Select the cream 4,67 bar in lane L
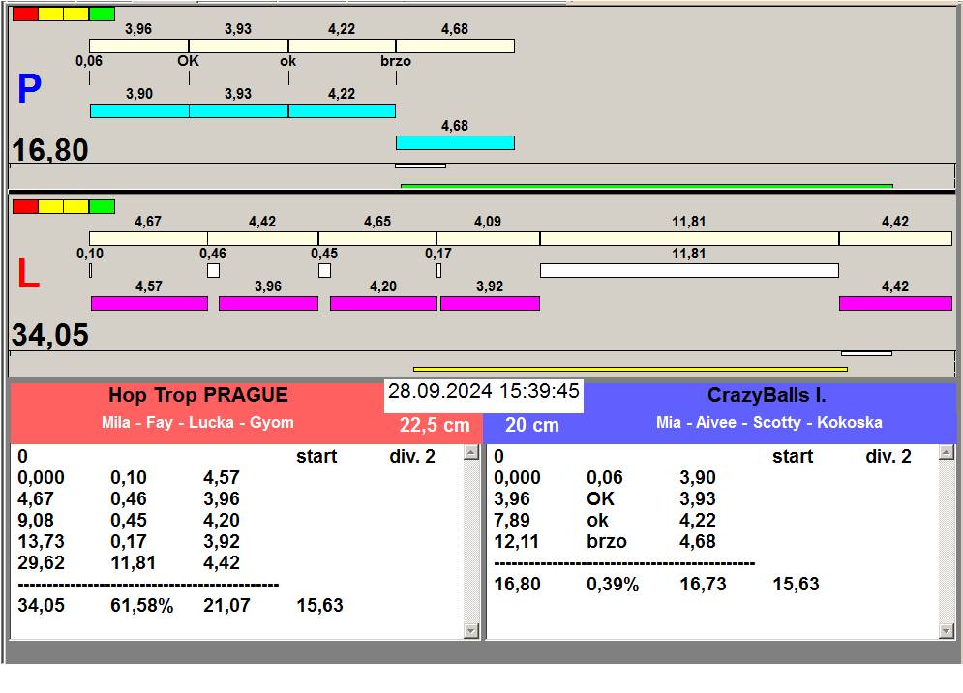This screenshot has height=693, width=963. (149, 238)
